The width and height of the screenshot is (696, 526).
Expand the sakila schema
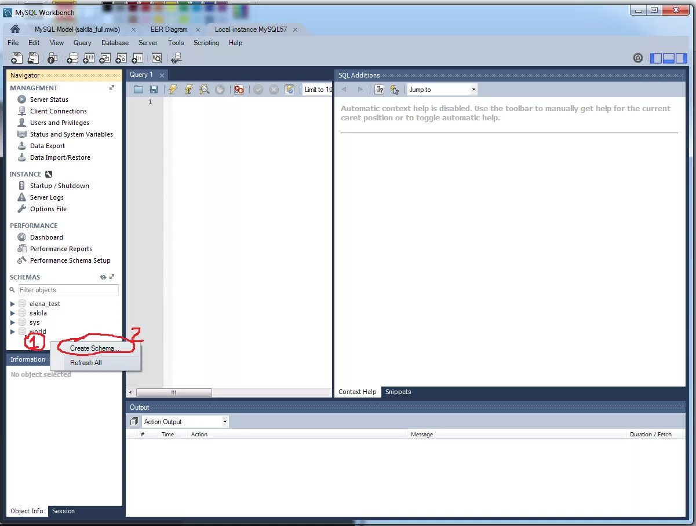tap(13, 313)
